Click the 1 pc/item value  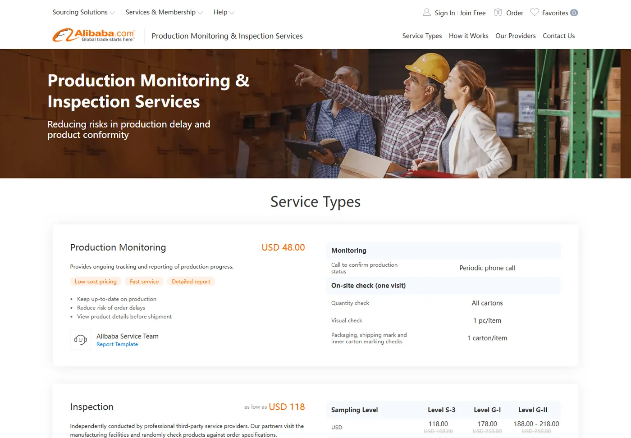(487, 321)
